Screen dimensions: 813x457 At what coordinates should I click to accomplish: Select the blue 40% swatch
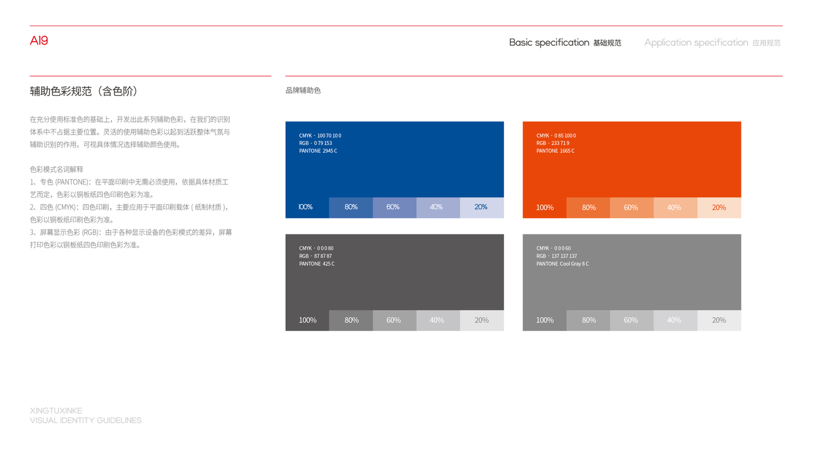[x=438, y=208]
